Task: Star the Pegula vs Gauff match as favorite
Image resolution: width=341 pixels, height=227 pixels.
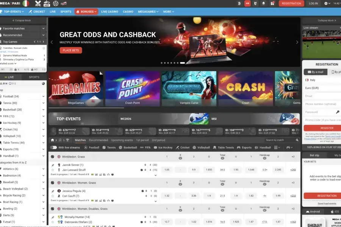Action: [53, 196]
